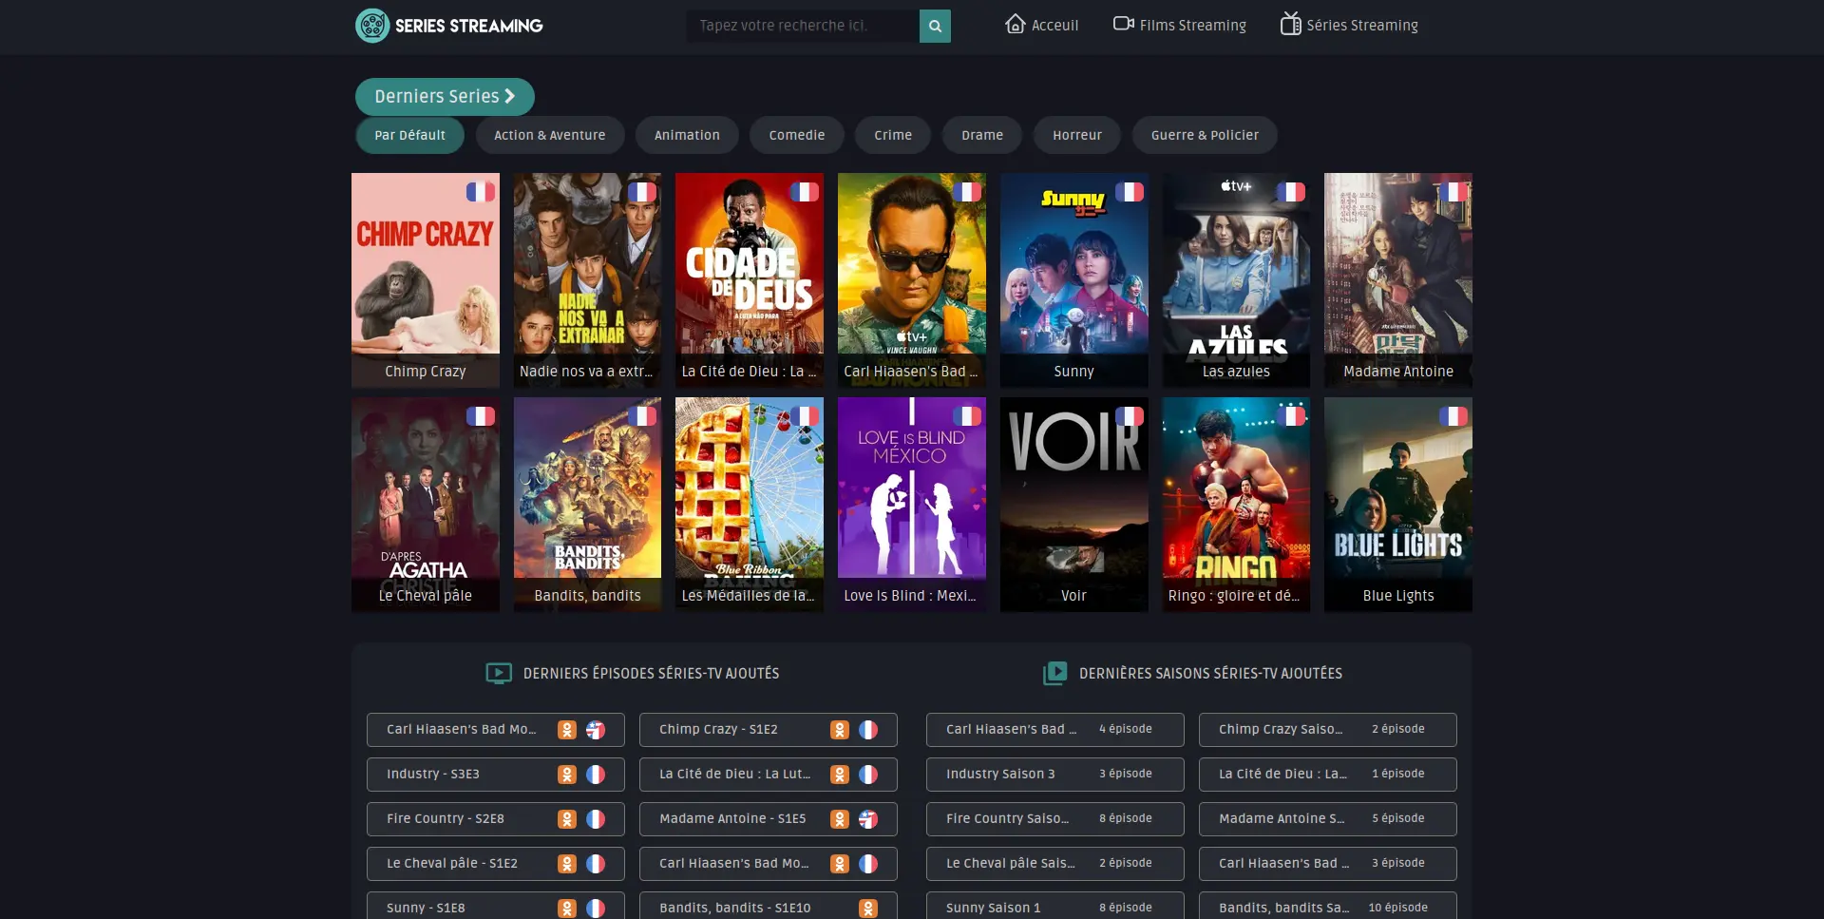The width and height of the screenshot is (1824, 919).
Task: Open Bandits, bandits season with 10 épisode
Action: coord(1328,906)
